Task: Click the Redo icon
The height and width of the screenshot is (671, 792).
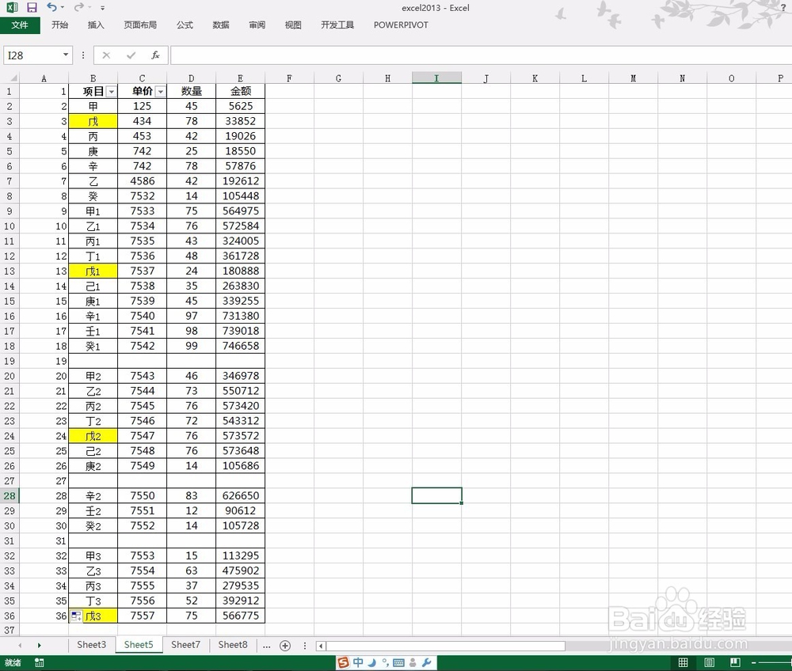Action: [78, 7]
